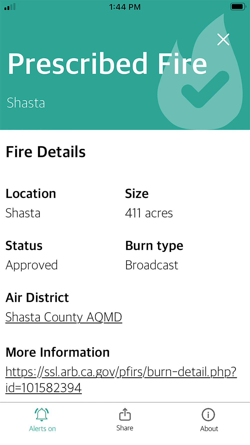Image resolution: width=250 pixels, height=445 pixels.
Task: Toggle the Alerts on bell icon
Action: (x=42, y=414)
